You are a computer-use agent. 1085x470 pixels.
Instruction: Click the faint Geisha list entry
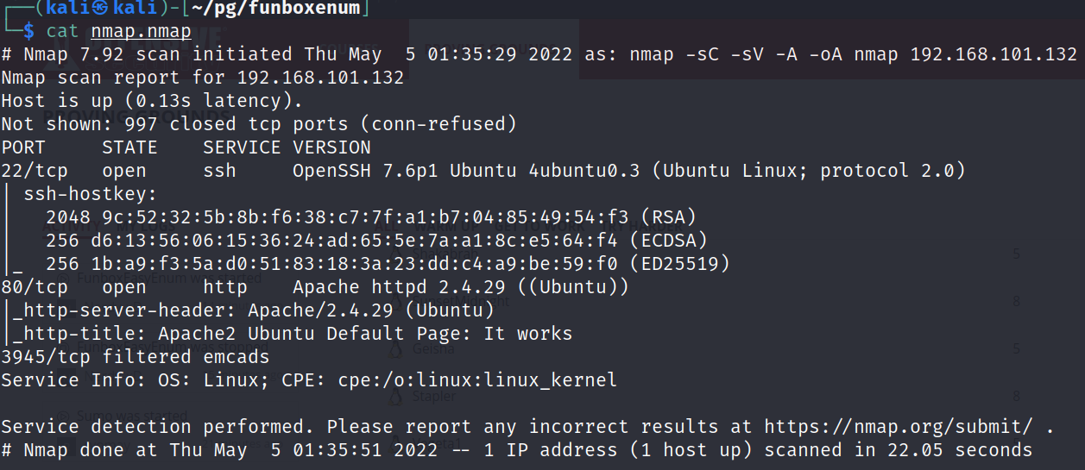click(x=434, y=349)
